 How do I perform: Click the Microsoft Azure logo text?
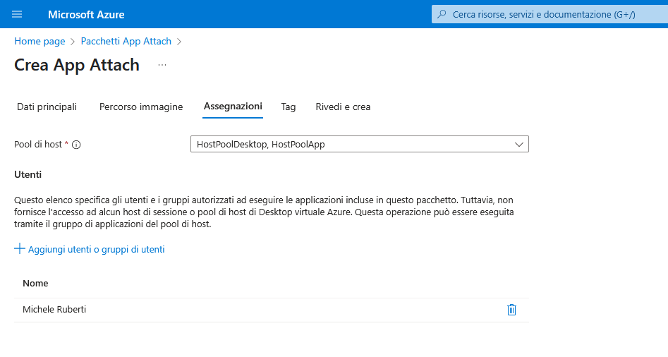coord(86,15)
